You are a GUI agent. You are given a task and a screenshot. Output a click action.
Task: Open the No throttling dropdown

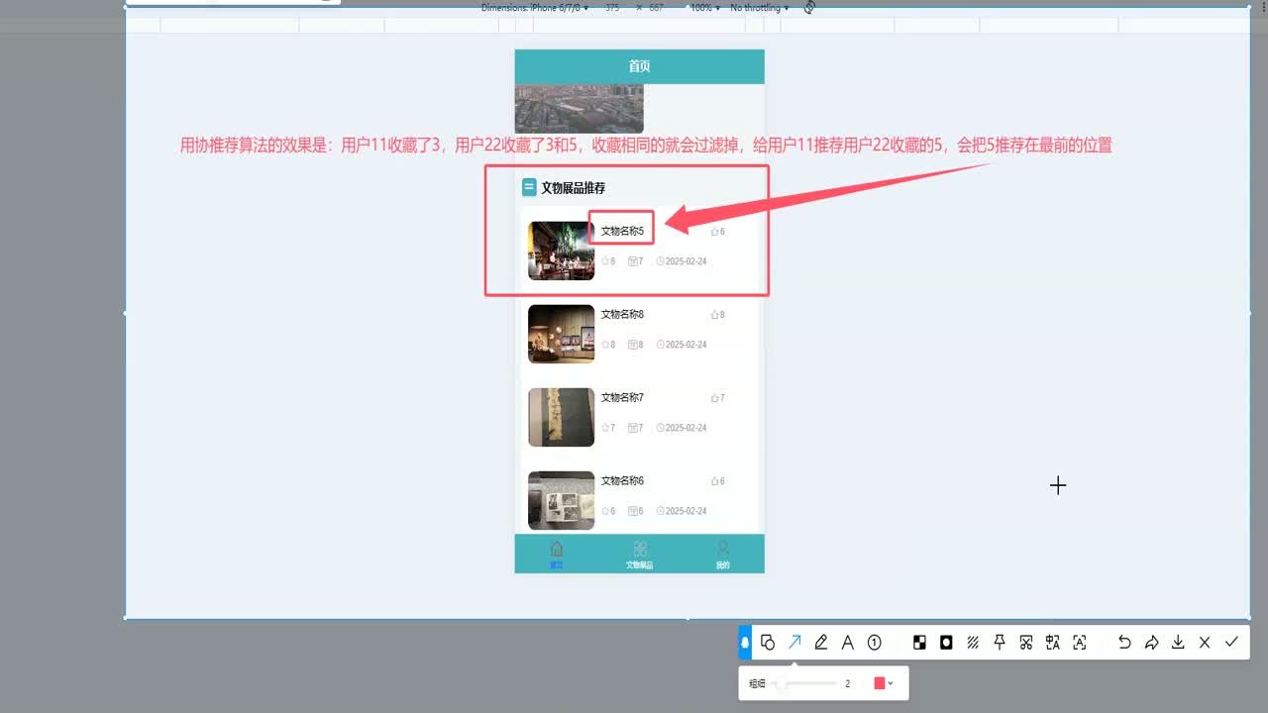(x=760, y=7)
